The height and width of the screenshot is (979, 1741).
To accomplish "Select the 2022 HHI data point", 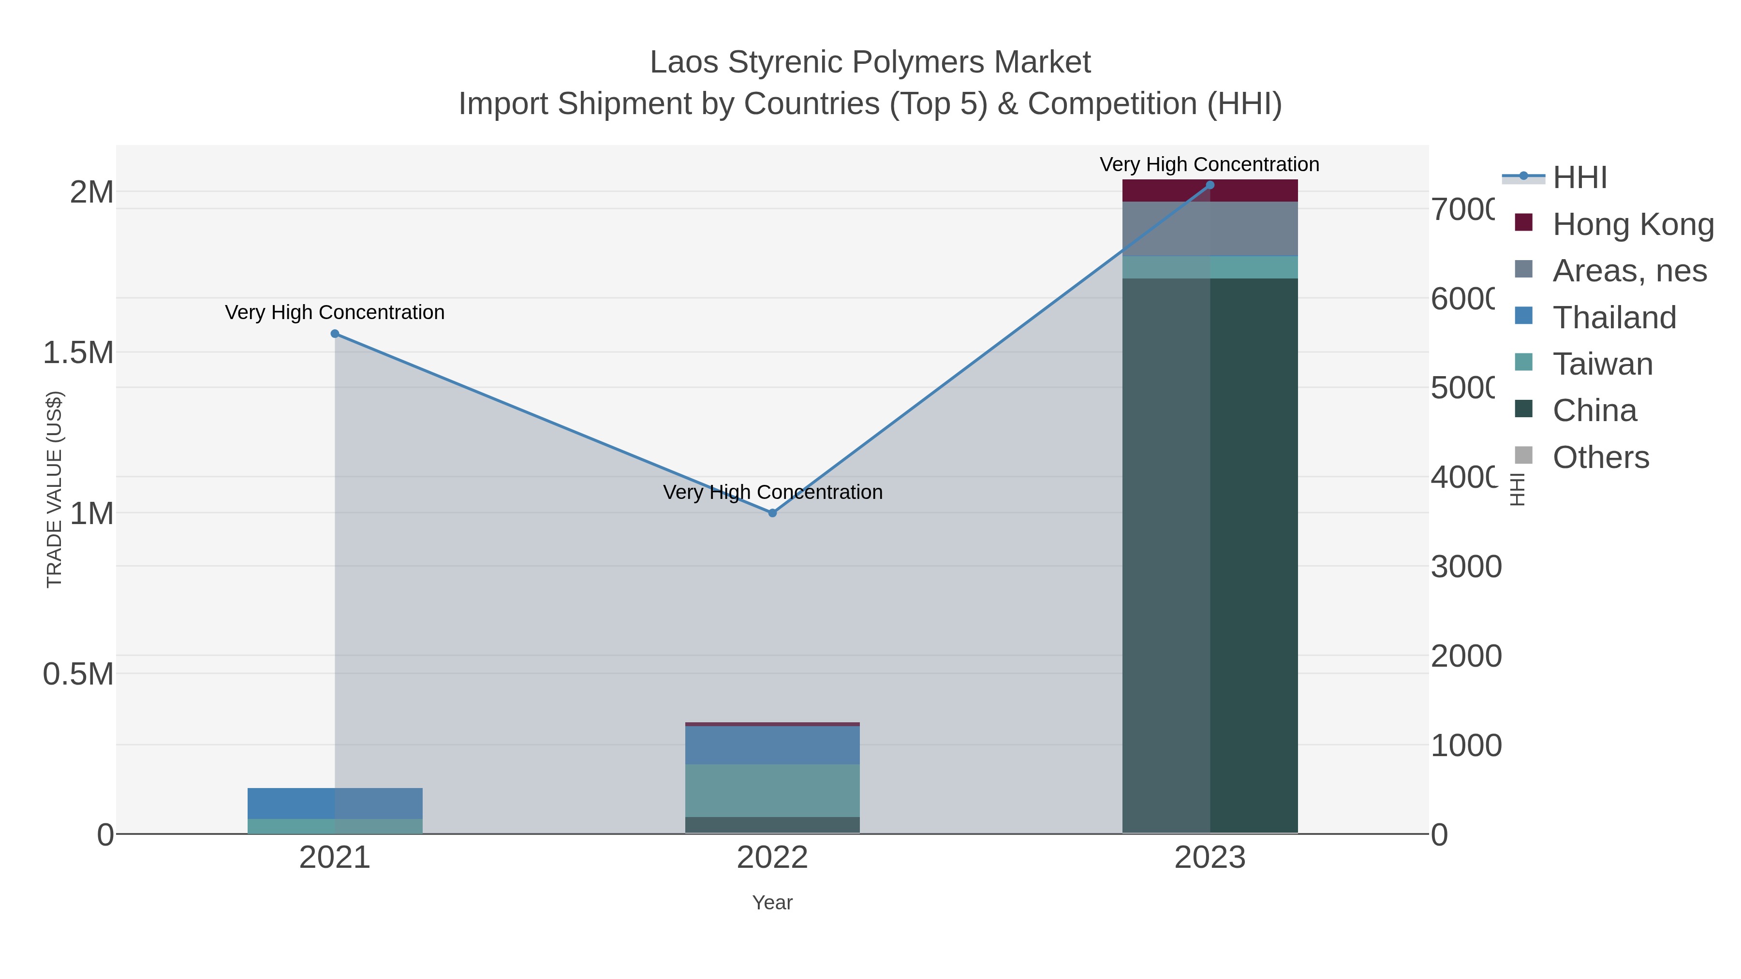I will pyautogui.click(x=772, y=513).
